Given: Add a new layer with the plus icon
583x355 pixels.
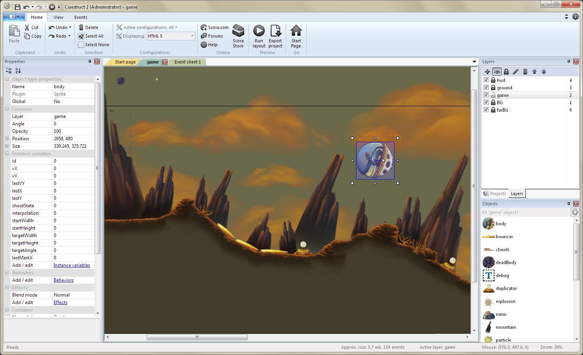Looking at the screenshot, I should 488,72.
